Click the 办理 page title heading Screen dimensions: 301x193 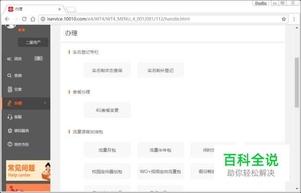tap(71, 33)
